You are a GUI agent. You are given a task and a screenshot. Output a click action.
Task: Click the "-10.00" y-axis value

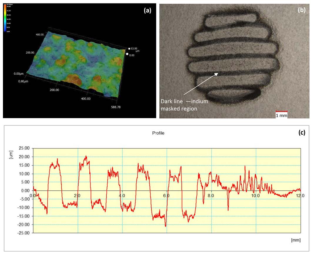[23, 208]
